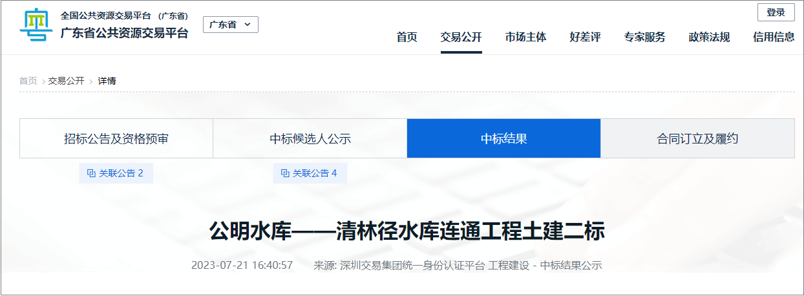Viewport: 804px width, 296px height.
Task: Click the icon beside 关联公告 2
Action: (91, 173)
